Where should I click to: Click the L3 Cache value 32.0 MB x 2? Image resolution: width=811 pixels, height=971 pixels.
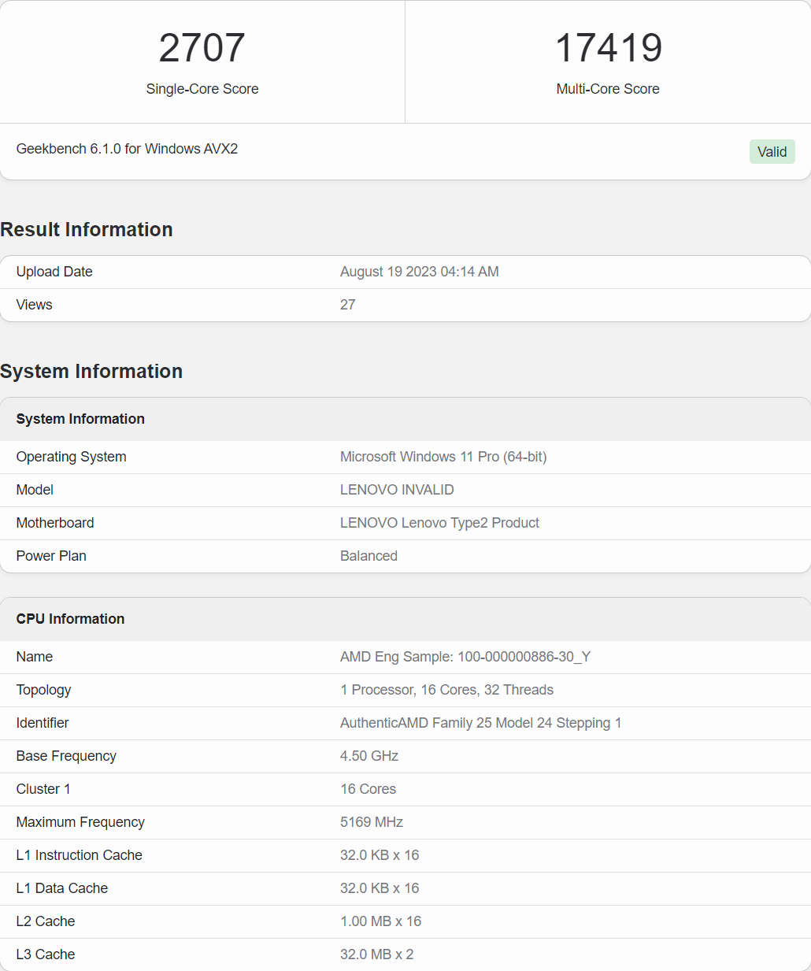376,954
